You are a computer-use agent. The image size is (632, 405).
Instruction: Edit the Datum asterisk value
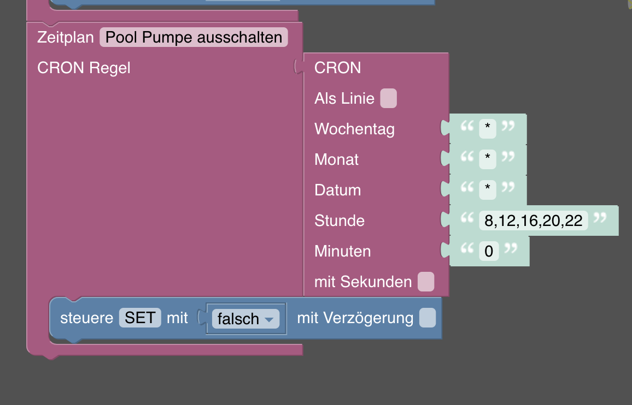point(487,190)
